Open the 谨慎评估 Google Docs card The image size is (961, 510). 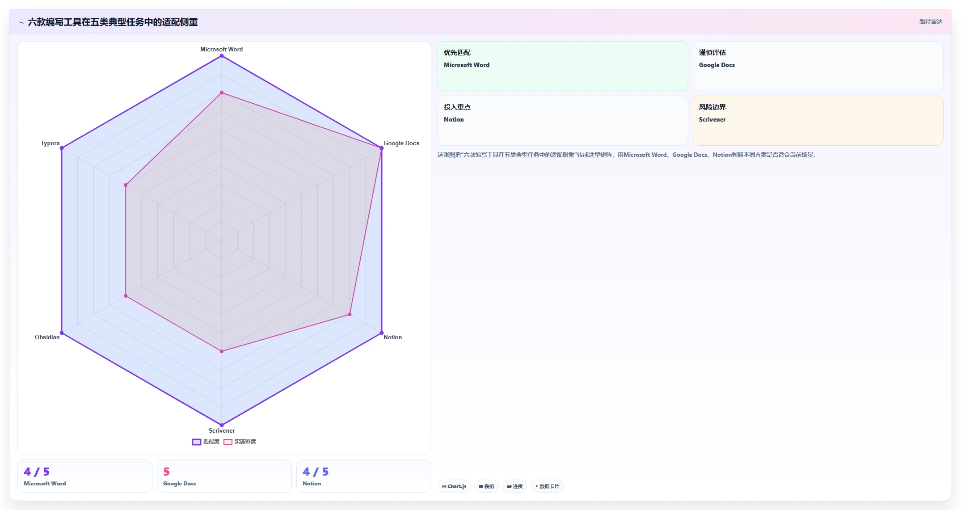[x=818, y=66]
